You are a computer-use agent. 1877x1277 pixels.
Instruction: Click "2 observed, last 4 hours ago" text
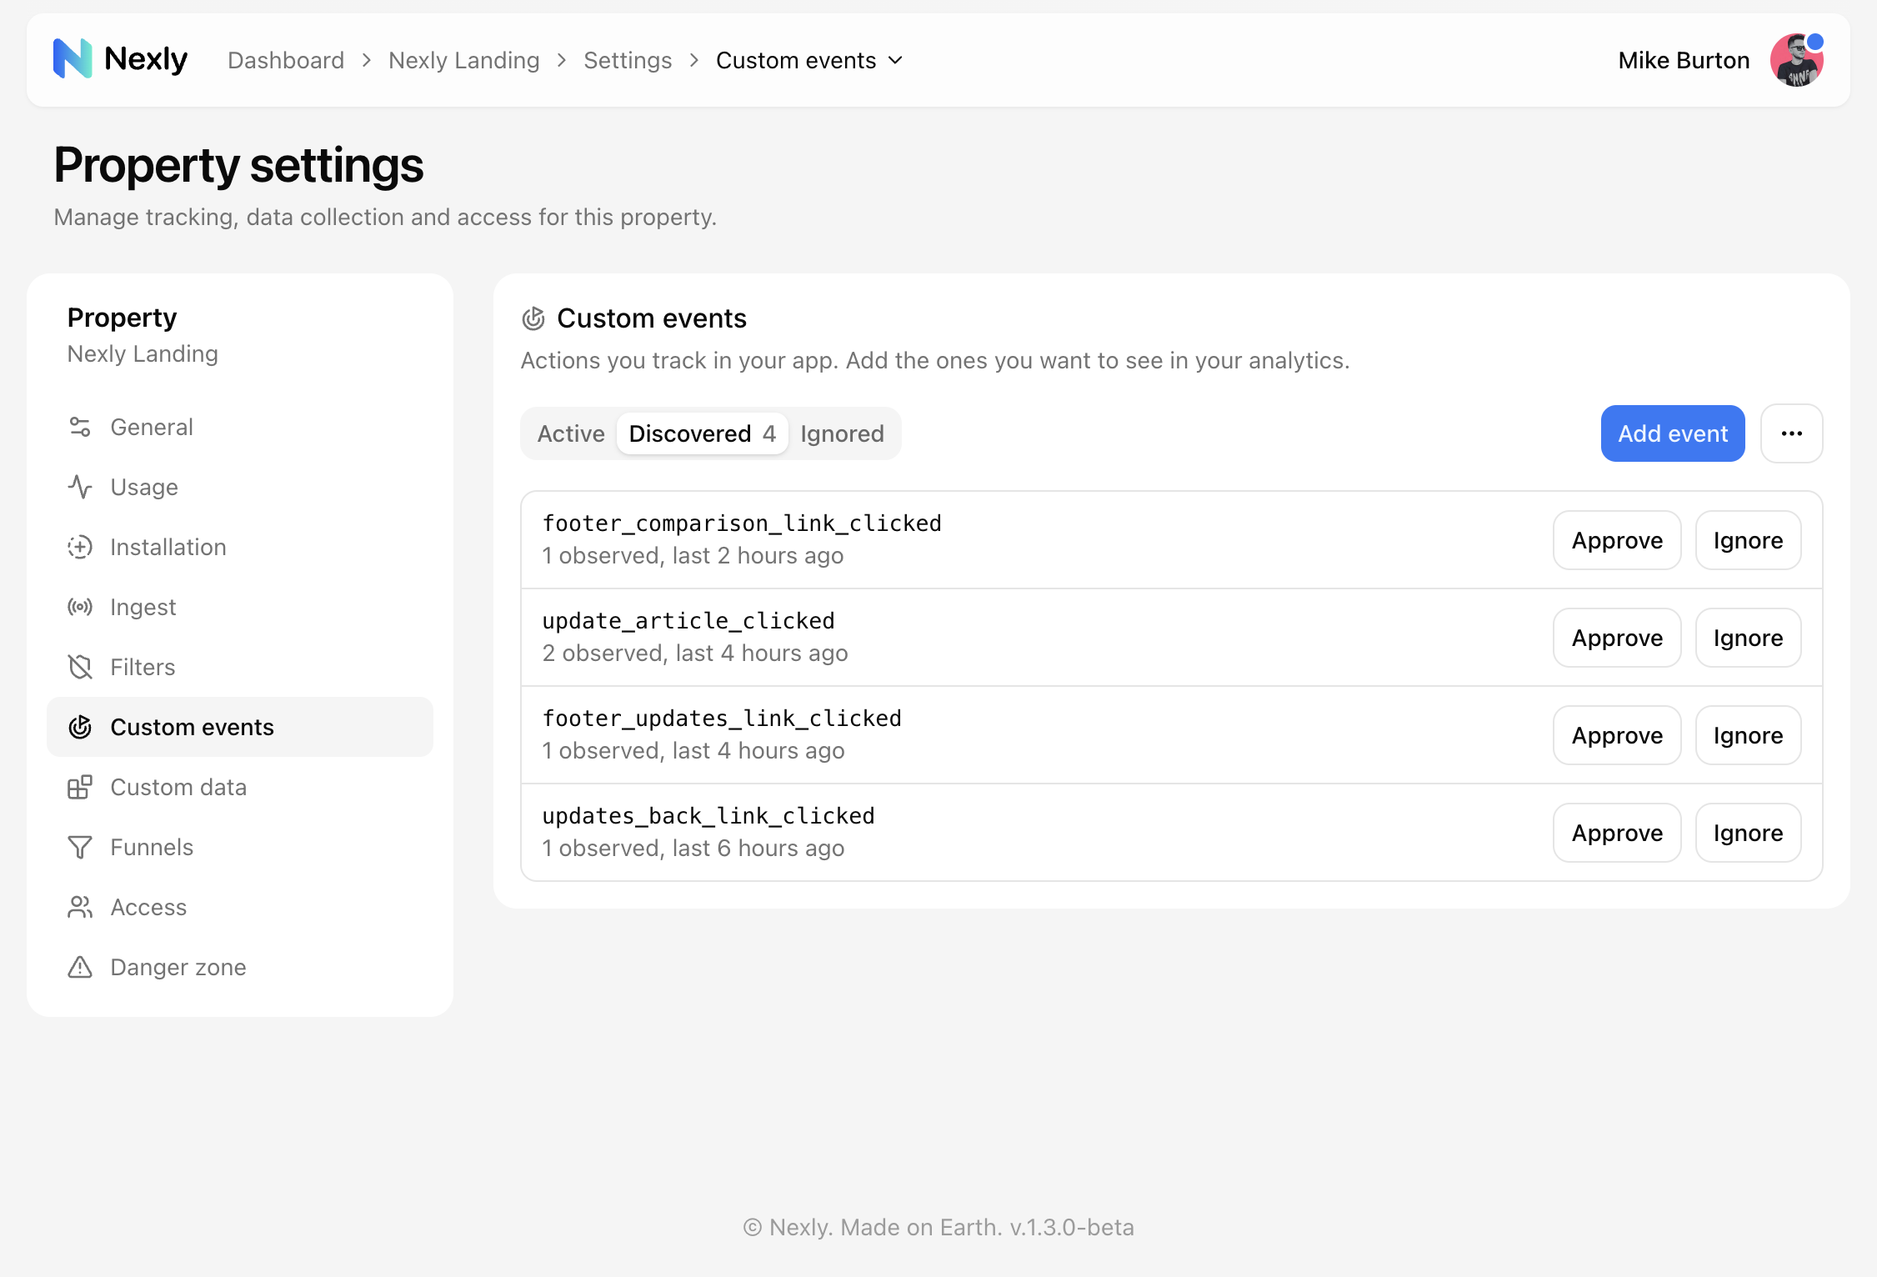tap(695, 653)
